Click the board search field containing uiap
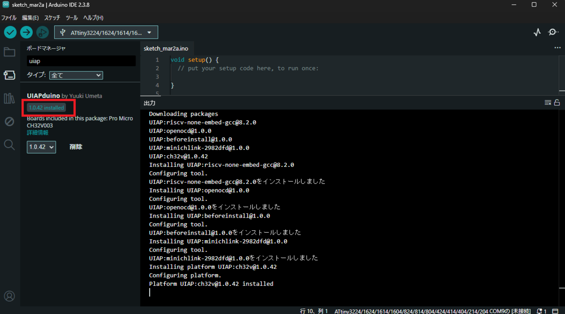 (81, 61)
